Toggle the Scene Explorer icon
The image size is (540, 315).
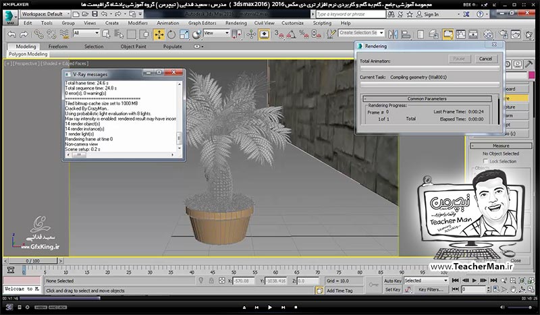[421, 34]
